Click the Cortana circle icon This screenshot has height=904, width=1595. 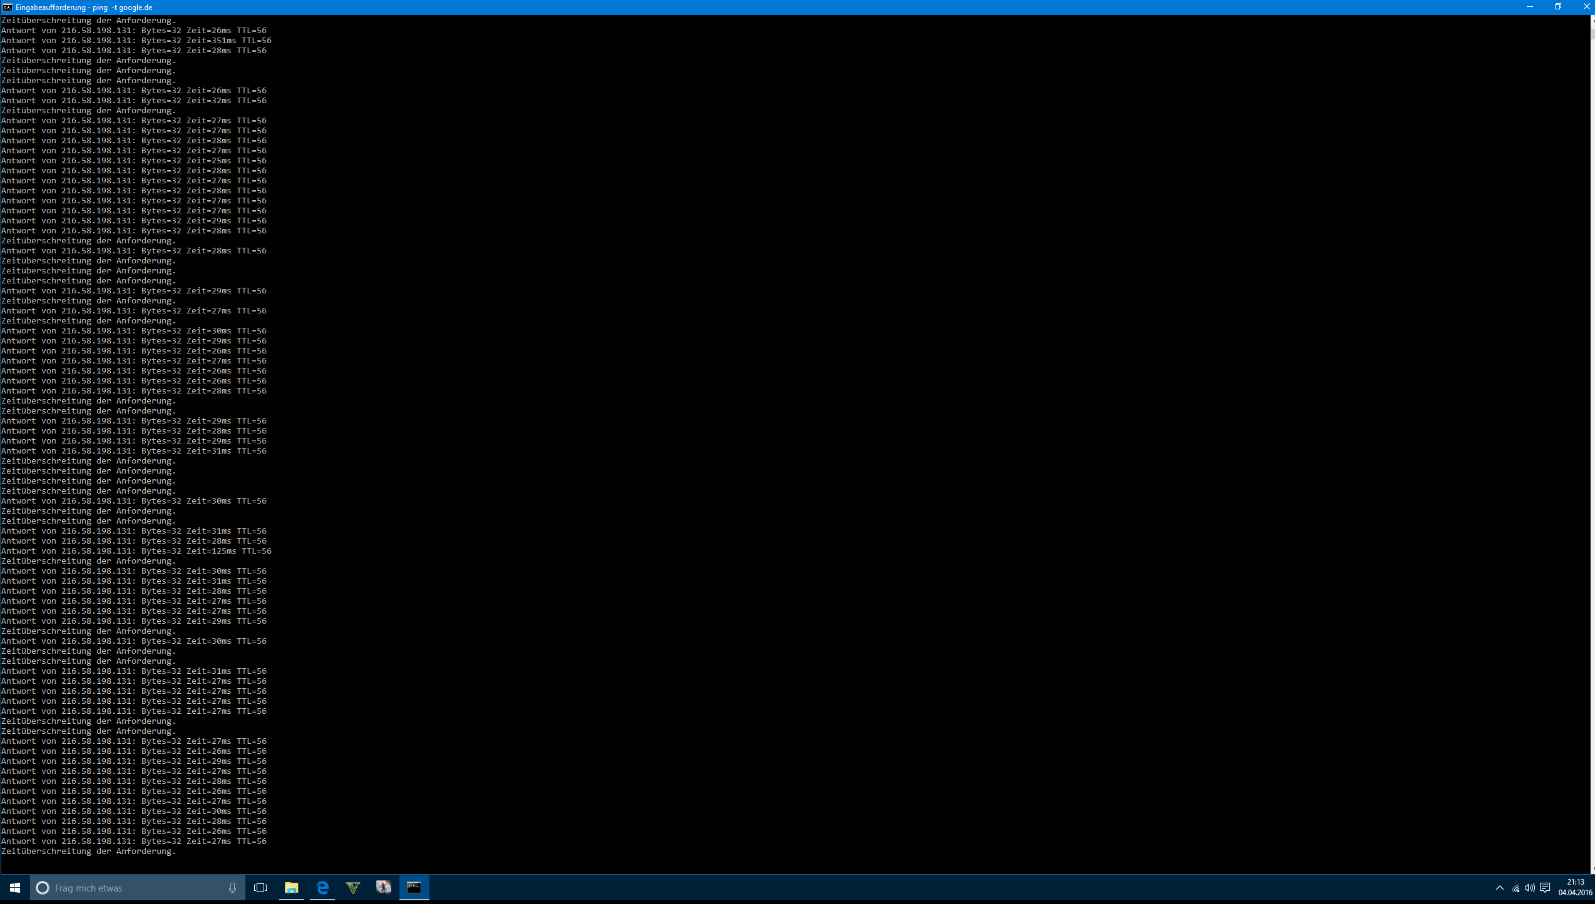click(43, 888)
